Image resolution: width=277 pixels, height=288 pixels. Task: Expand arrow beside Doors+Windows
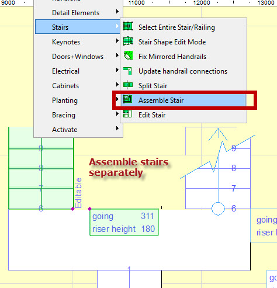click(117, 55)
